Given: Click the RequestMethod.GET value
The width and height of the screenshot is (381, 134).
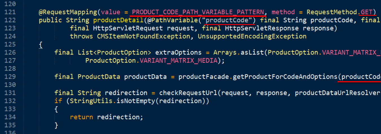Looking at the screenshot, I should [340, 12].
